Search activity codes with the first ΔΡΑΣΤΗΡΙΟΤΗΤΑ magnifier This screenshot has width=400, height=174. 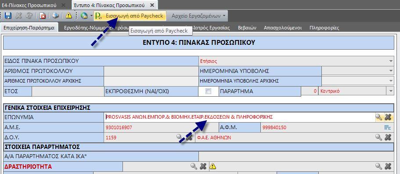194,167
